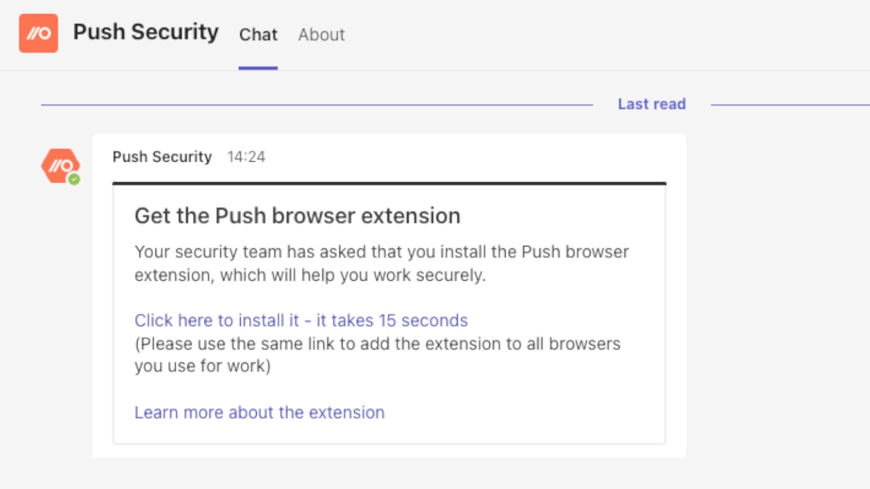Screen dimensions: 870x489
Task: Click the sender name above the message card
Action: [x=162, y=157]
